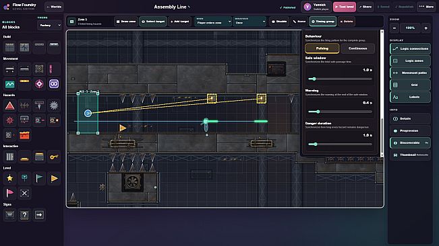Pick the first solid build tile
The width and height of the screenshot is (439, 246).
coord(10,48)
